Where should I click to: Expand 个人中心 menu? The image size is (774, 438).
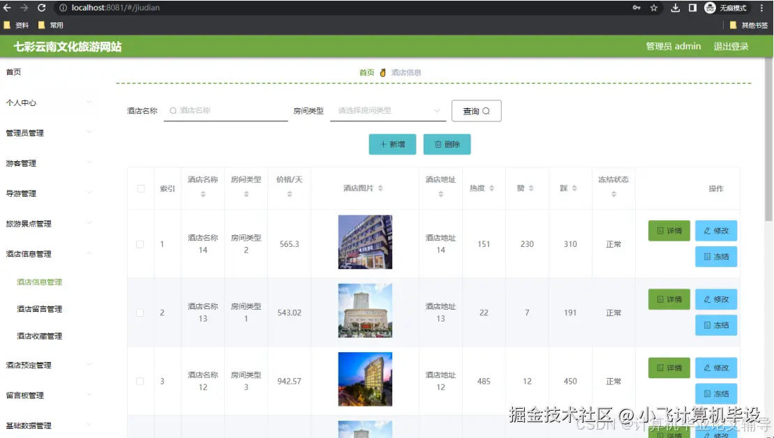click(x=48, y=103)
